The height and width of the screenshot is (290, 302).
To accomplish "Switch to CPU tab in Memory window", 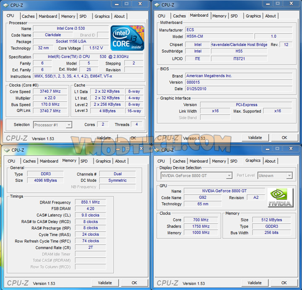I will point(11,161).
